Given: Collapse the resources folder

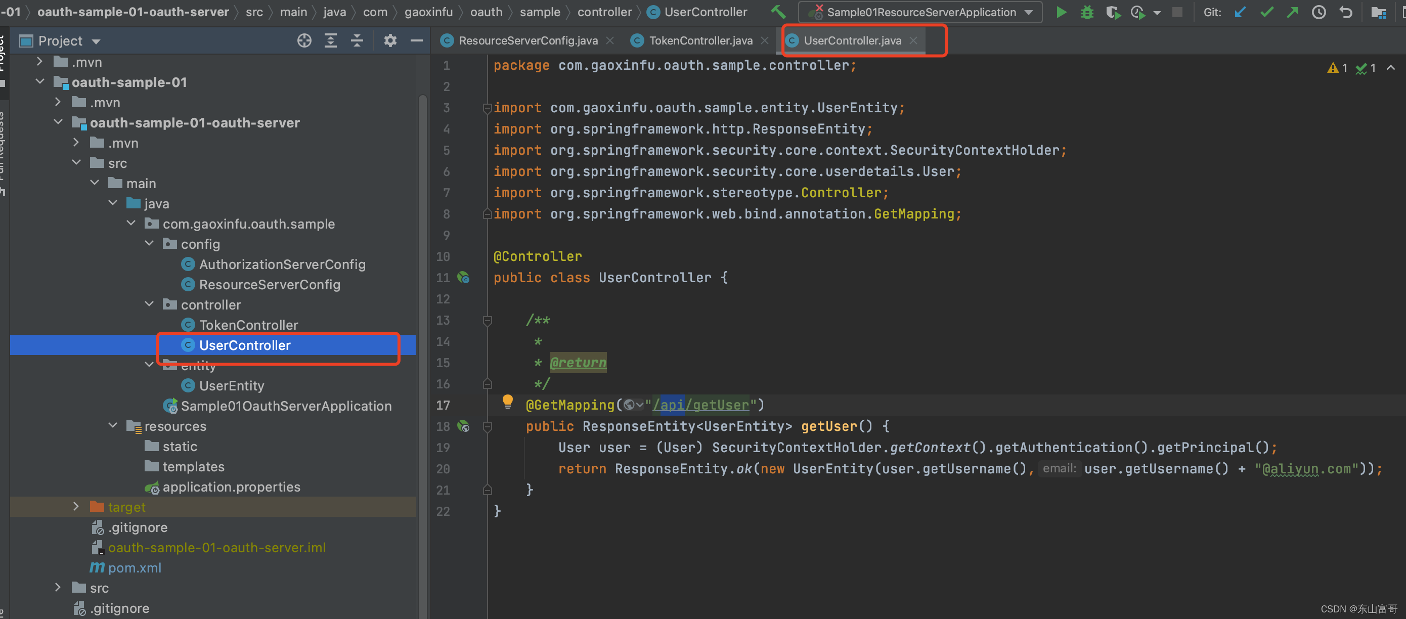Looking at the screenshot, I should coord(113,425).
